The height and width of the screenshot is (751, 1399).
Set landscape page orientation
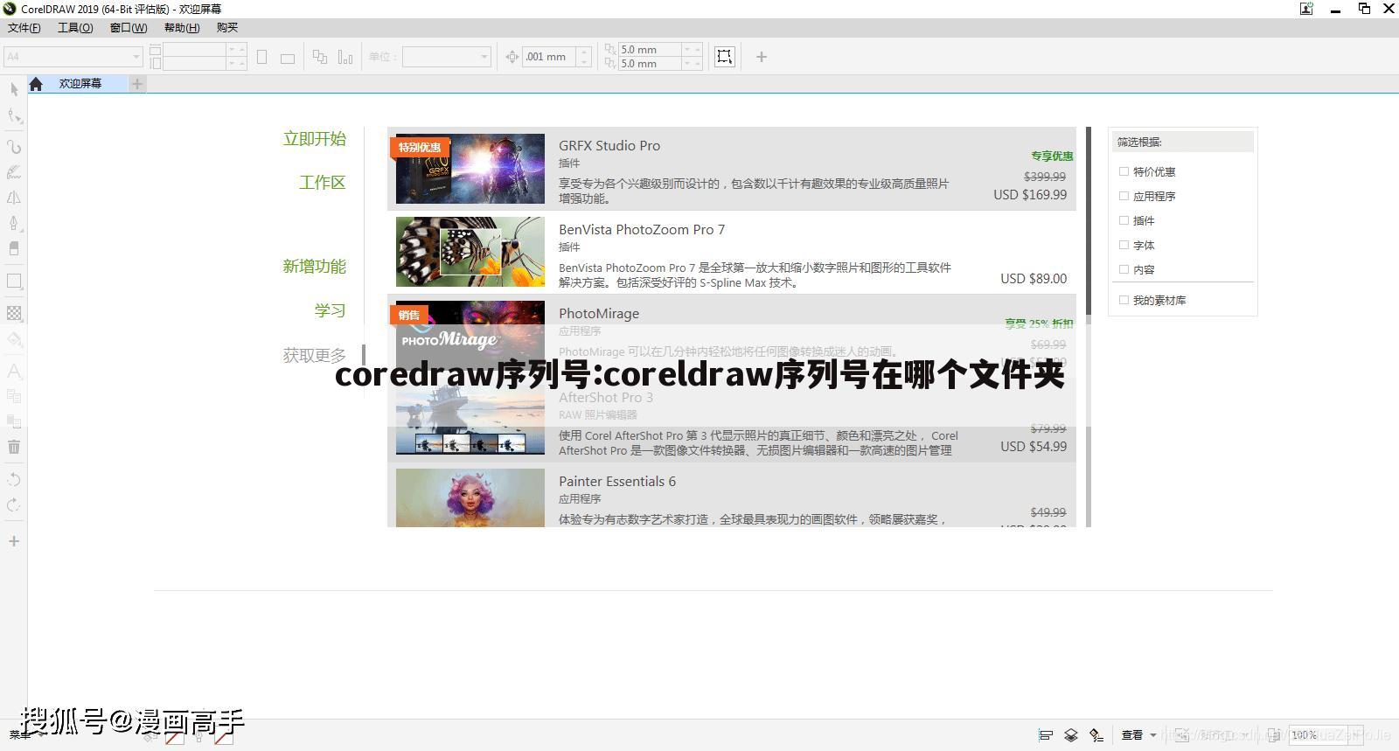[x=287, y=59]
